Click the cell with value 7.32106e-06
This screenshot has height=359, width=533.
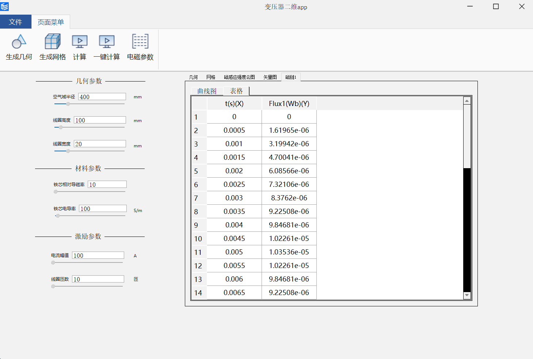tap(289, 185)
